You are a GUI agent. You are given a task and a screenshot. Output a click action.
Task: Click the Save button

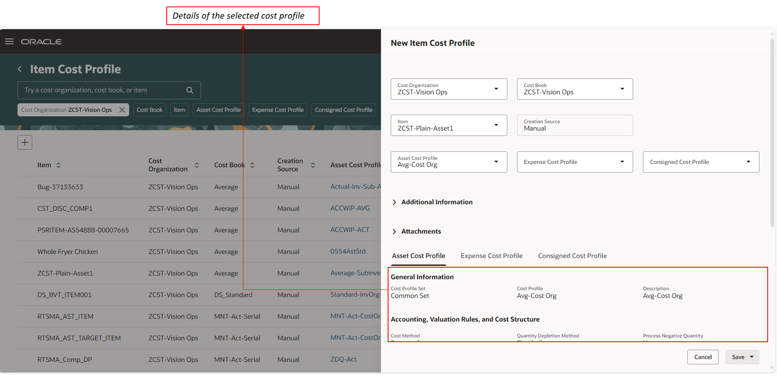[738, 357]
